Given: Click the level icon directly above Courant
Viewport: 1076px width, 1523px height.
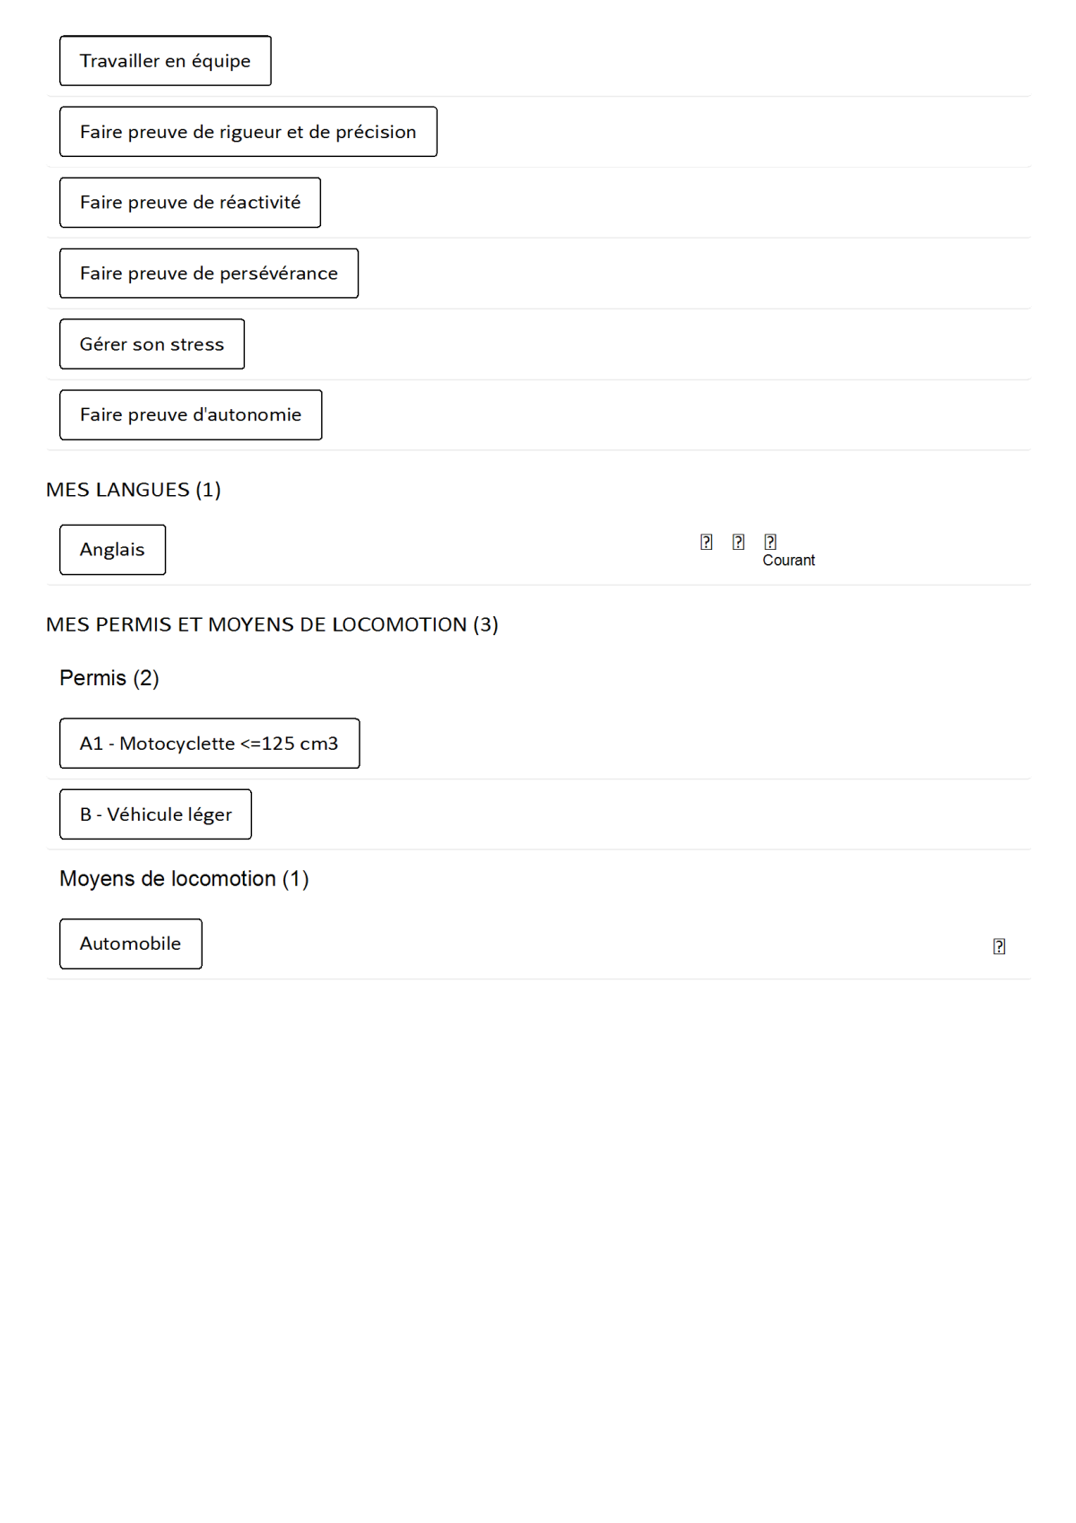Looking at the screenshot, I should coord(770,542).
